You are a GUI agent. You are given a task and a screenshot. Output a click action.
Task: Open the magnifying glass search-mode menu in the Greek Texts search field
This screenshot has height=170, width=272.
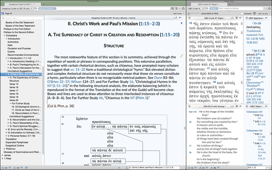click(x=207, y=8)
